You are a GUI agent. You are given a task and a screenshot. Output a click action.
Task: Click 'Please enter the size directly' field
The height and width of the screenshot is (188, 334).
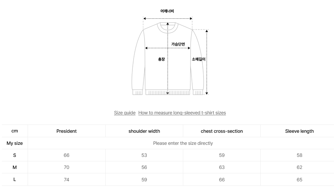click(x=183, y=143)
